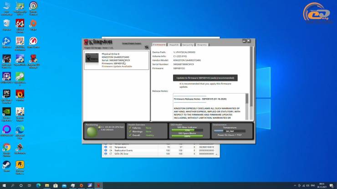This screenshot has width=337, height=189.
Task: Click Firmware Update Available text
Action: click(x=117, y=66)
